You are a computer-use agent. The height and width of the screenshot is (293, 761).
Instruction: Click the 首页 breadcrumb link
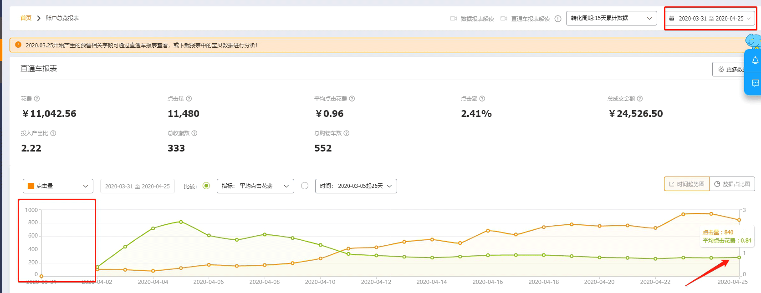(26, 18)
